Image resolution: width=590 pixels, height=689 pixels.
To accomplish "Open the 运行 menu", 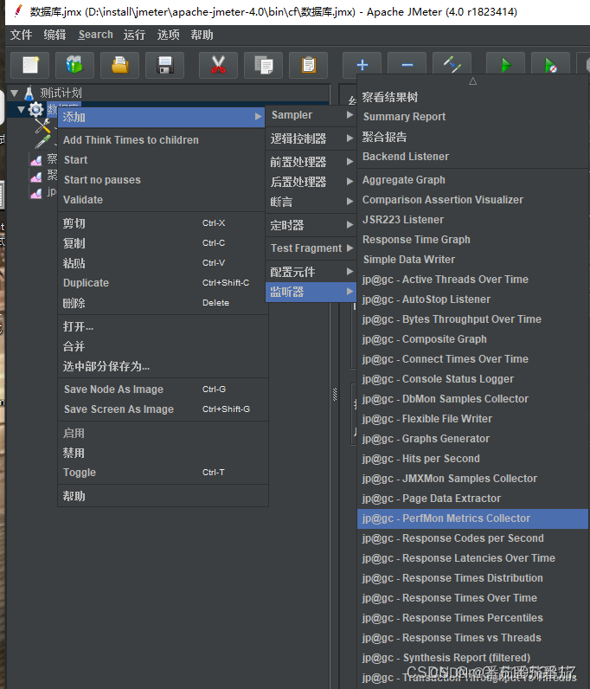I will point(134,35).
